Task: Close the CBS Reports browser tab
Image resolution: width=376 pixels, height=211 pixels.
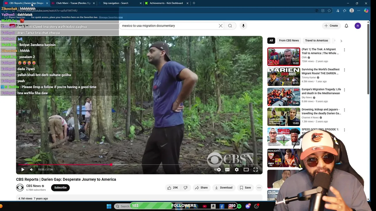Action: pos(47,3)
